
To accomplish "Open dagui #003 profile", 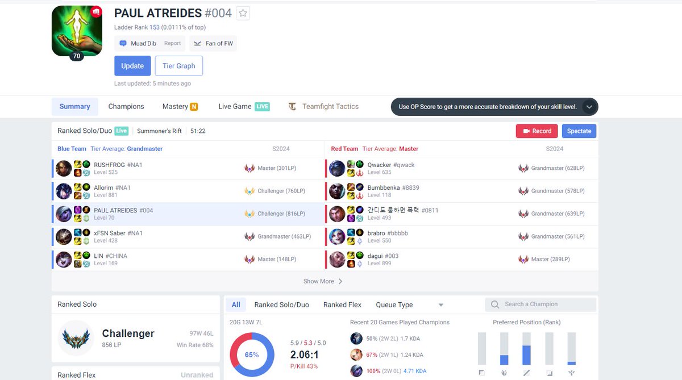I will point(383,256).
